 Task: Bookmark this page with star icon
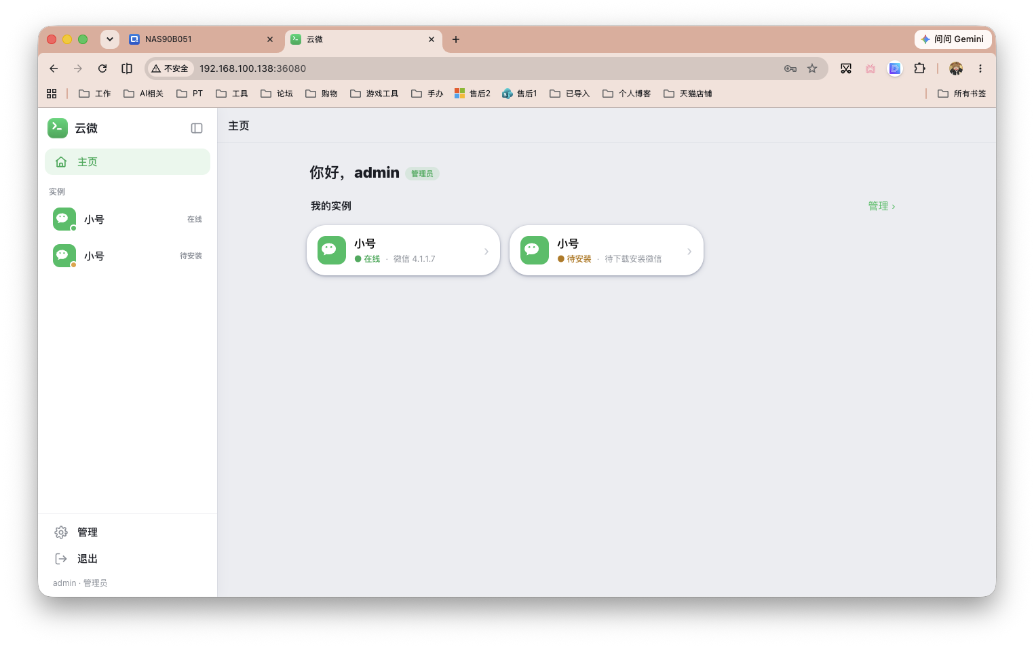point(812,68)
